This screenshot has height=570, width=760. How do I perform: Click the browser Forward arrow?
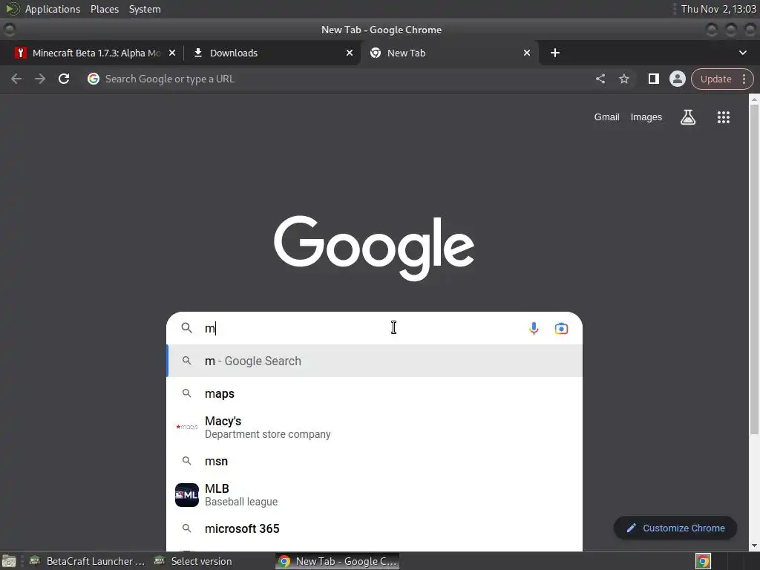click(x=40, y=79)
